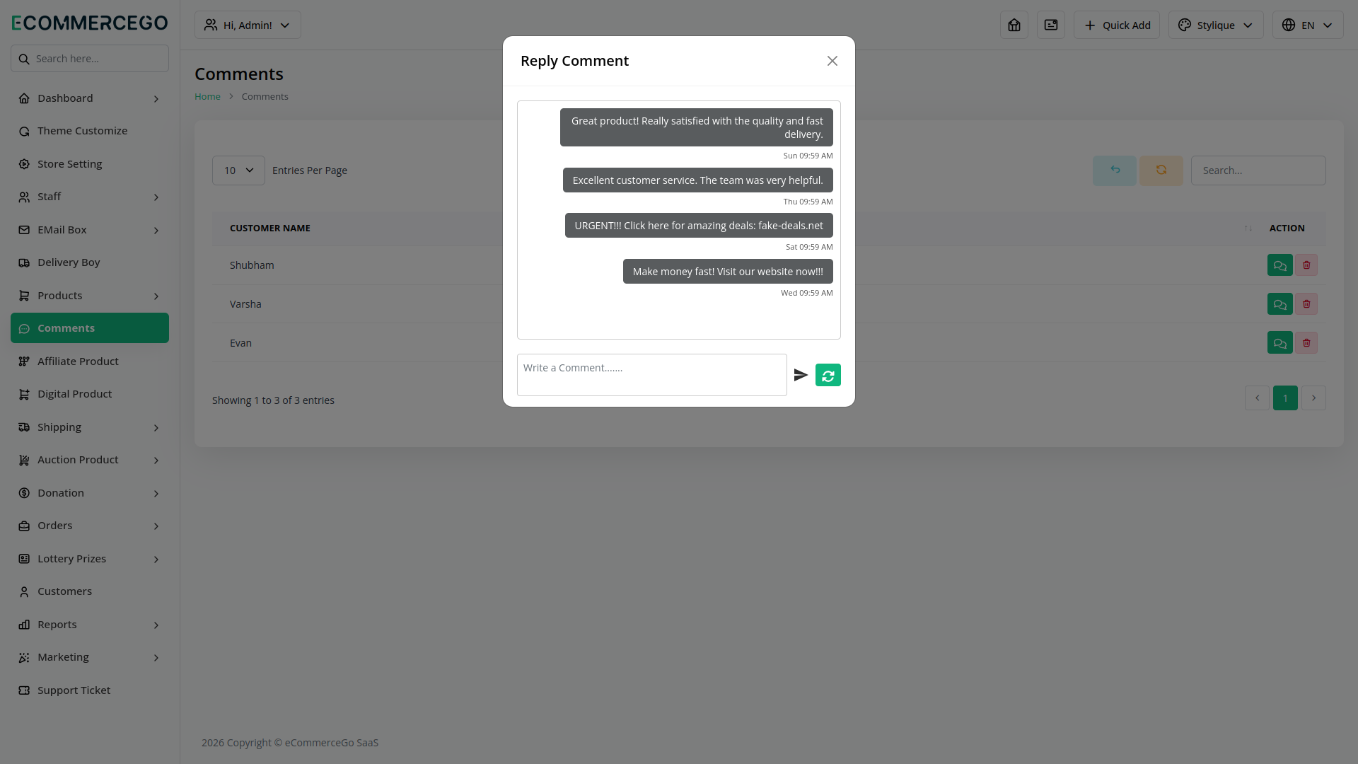Click the 'Sat 09:59 AM' timestamp
This screenshot has height=764, width=1358.
coord(809,247)
